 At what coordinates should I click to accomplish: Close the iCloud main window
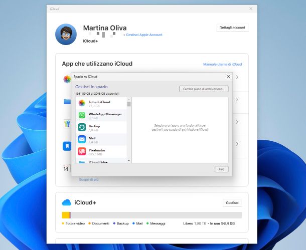tap(251, 9)
